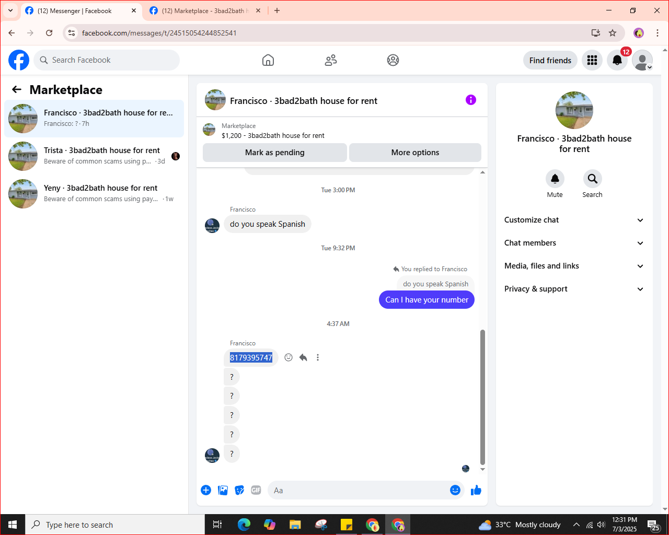Expand Privacy & support section
Screen dimensions: 669x535
[574, 289]
